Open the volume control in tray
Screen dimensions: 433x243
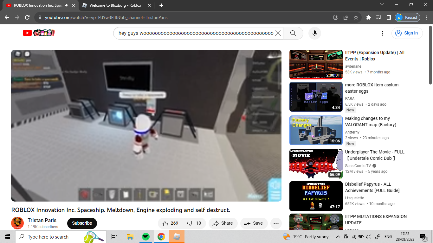(368, 237)
